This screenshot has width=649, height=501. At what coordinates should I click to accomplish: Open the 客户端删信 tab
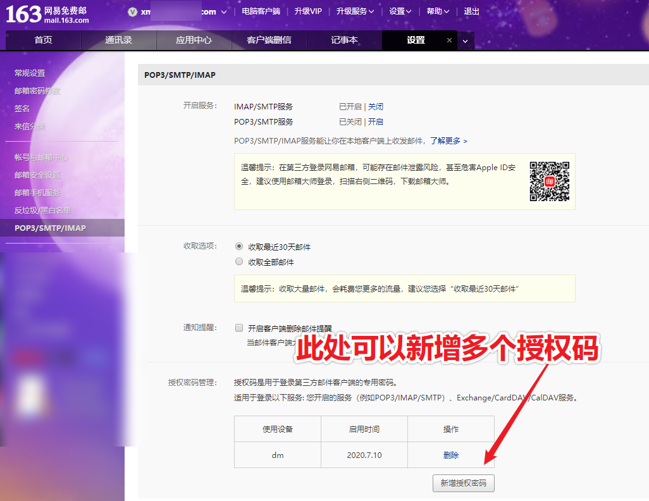269,40
